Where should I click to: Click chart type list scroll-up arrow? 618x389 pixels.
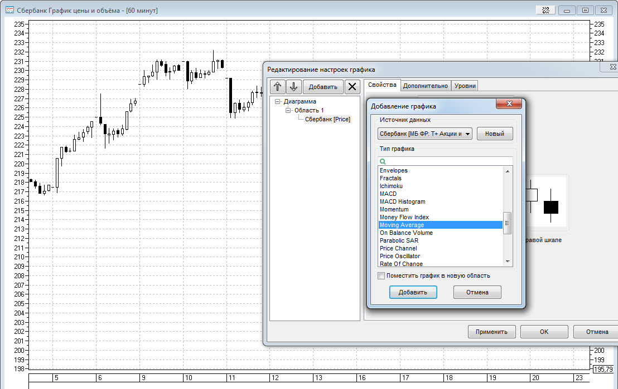(x=508, y=171)
